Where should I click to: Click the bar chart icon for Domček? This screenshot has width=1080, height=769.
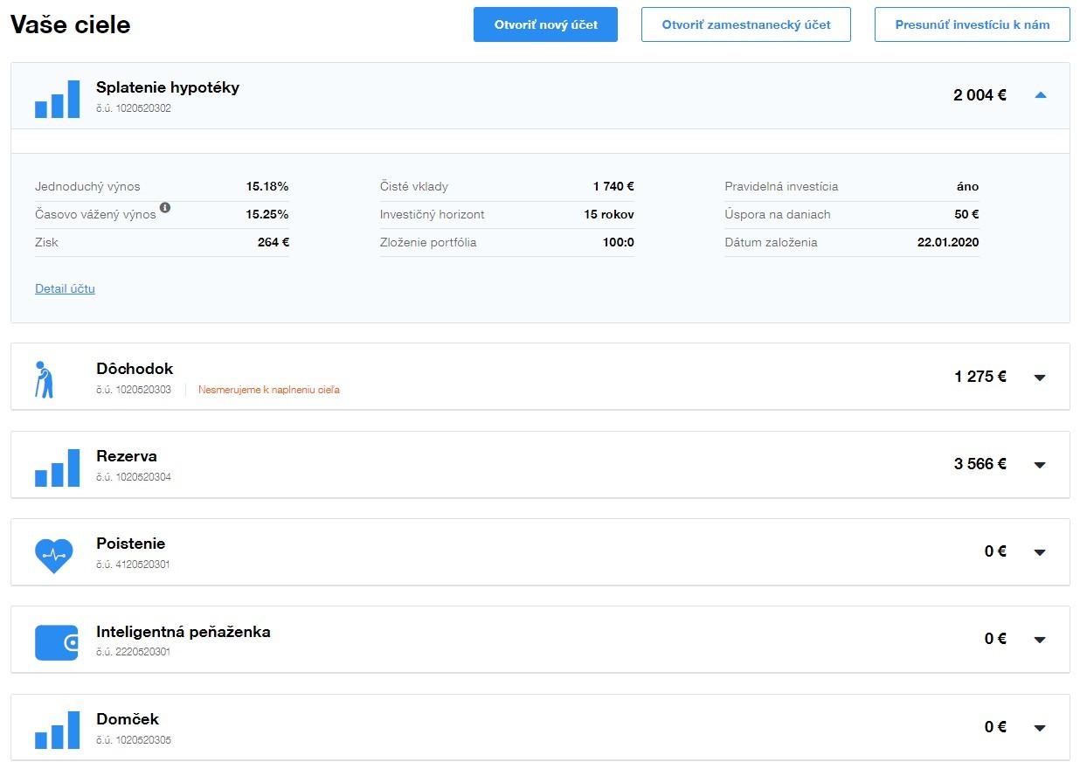57,731
